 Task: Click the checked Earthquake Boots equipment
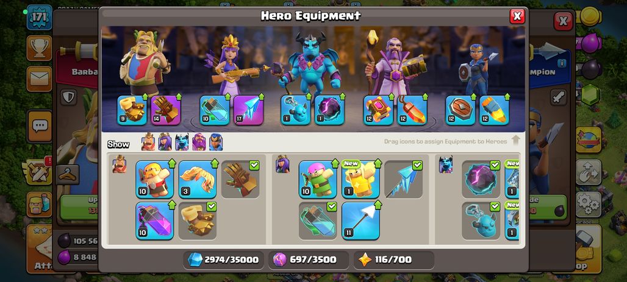pos(198,221)
